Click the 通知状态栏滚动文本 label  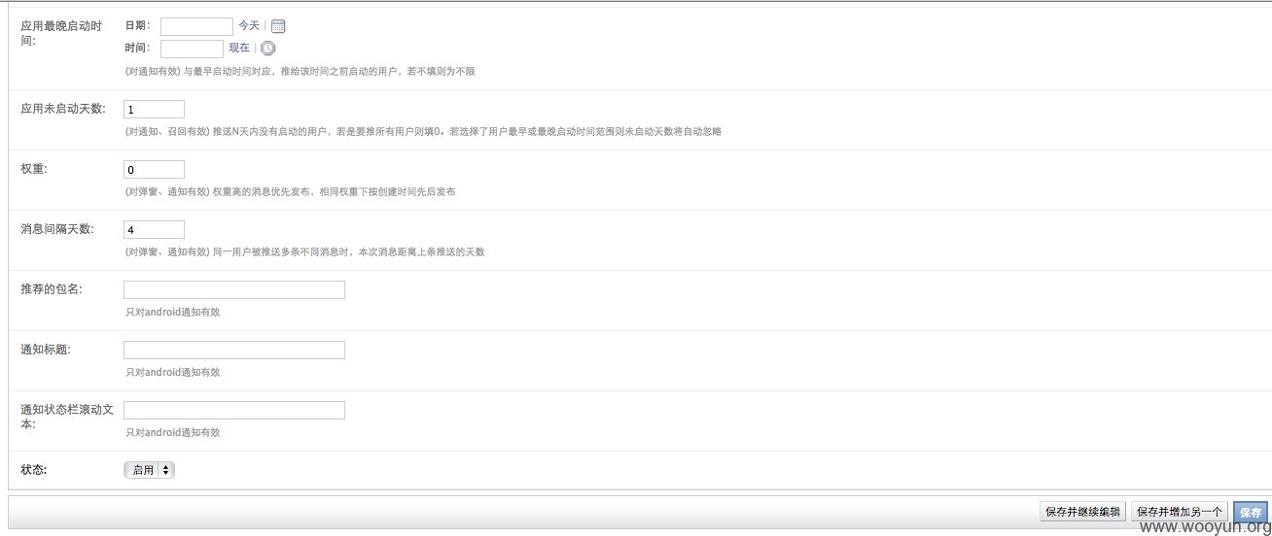(67, 418)
